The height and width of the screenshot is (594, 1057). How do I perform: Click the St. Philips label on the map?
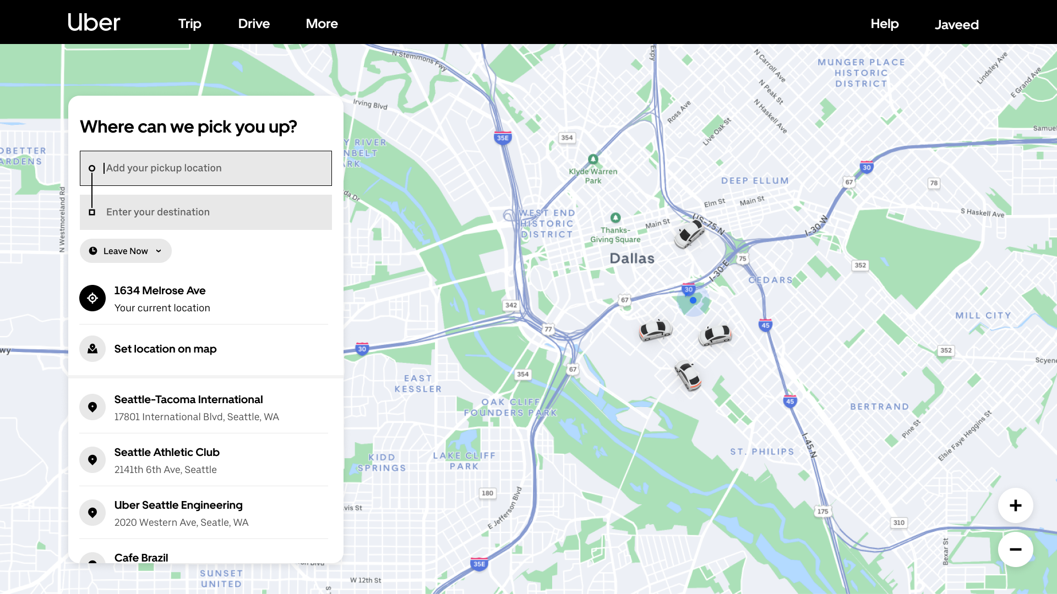762,452
